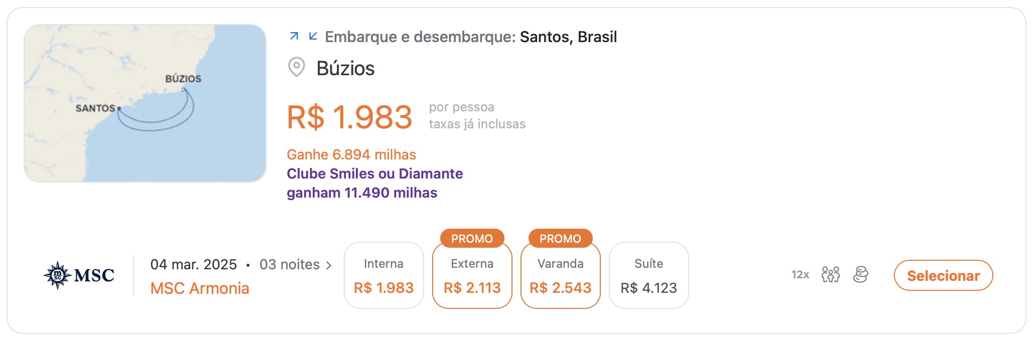The width and height of the screenshot is (1034, 343).
Task: Click the Búzios destination title
Action: (x=346, y=68)
